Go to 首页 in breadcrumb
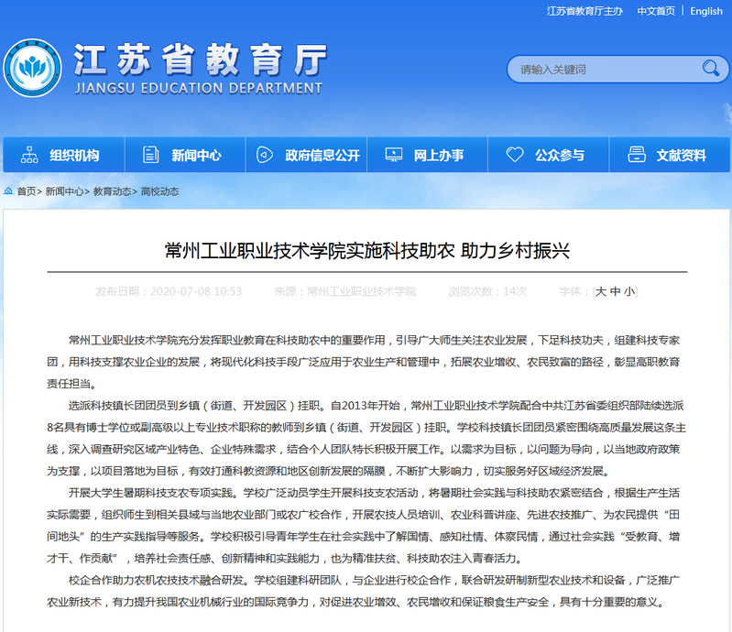732x632 pixels. (x=27, y=191)
